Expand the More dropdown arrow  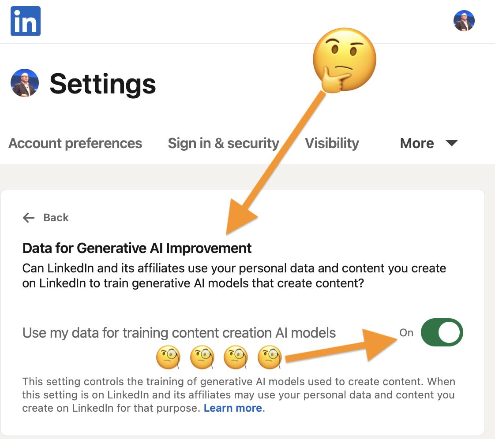point(452,143)
